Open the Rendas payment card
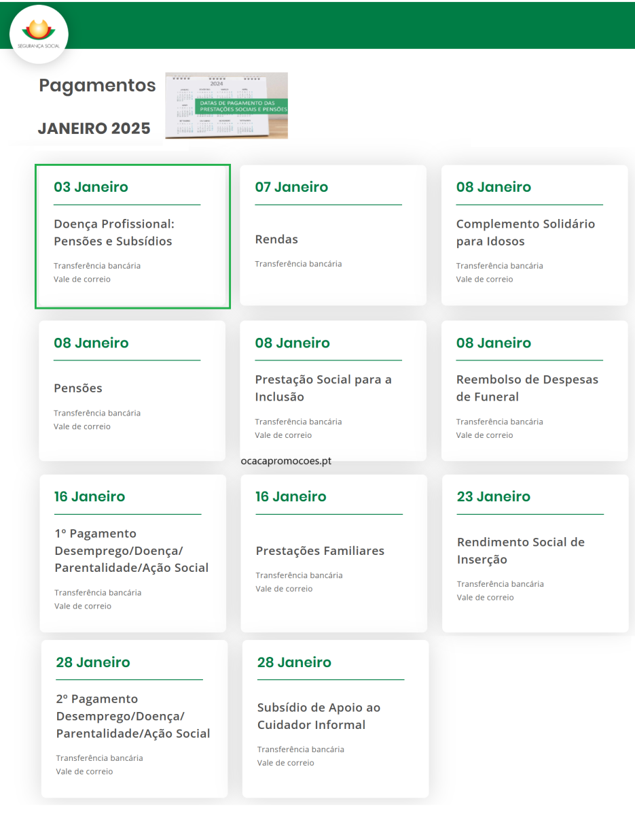Image resolution: width=635 pixels, height=816 pixels. coord(333,235)
